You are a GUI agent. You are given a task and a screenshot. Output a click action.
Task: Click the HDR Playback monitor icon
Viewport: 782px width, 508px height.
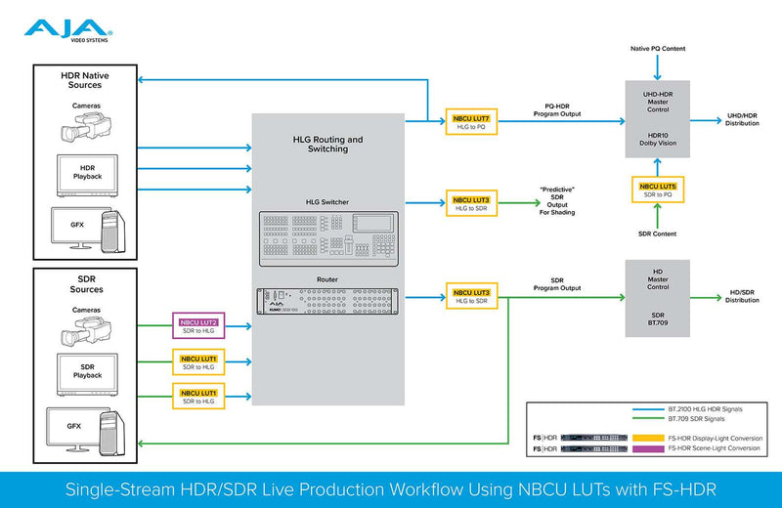coord(86,173)
